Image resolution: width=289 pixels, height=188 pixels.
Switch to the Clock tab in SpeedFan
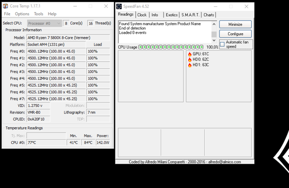142,15
